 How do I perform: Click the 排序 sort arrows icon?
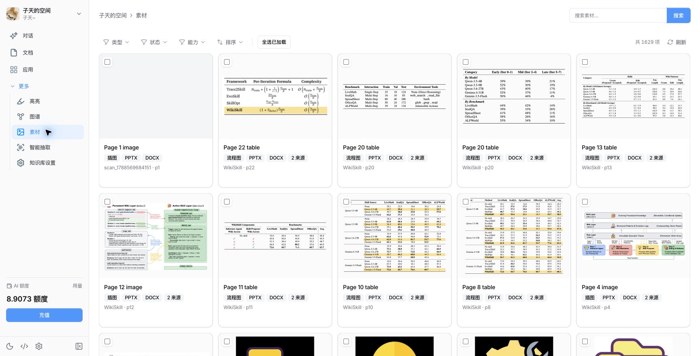220,42
